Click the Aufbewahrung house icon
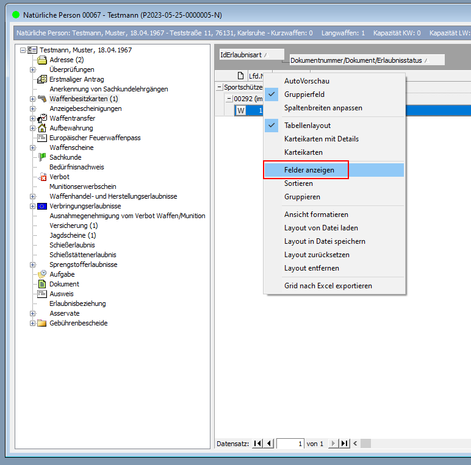Viewport: 471px width, 465px height. click(42, 128)
